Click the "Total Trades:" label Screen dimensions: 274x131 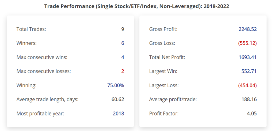pos(31,29)
